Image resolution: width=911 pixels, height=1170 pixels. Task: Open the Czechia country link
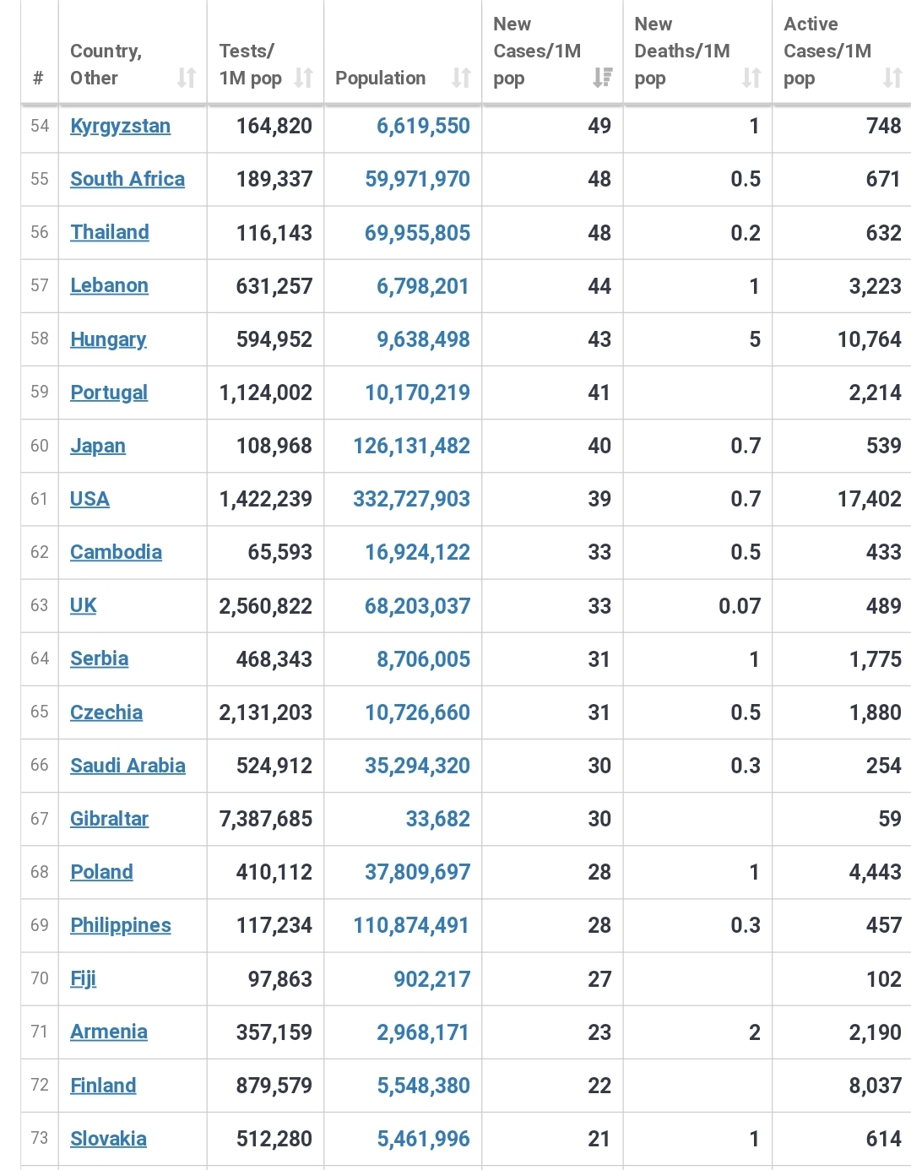[x=106, y=712]
